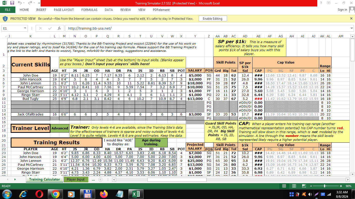Open the Name Box dropdown arrow

[25, 28]
